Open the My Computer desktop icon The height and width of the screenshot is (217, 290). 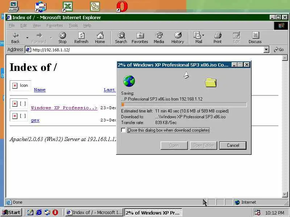point(13,7)
